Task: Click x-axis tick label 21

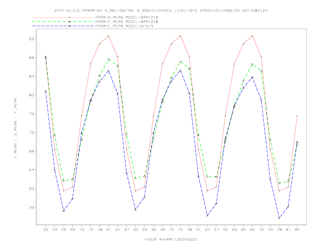Action: click(108, 230)
